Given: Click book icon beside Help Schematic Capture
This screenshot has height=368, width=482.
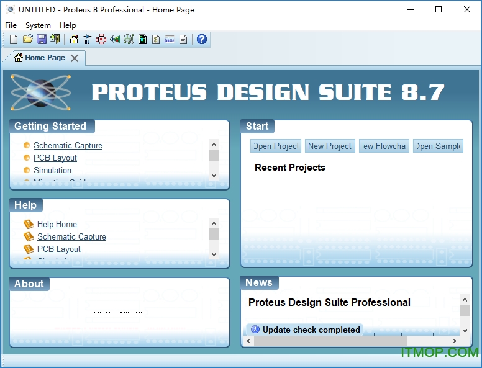Looking at the screenshot, I should click(x=29, y=236).
